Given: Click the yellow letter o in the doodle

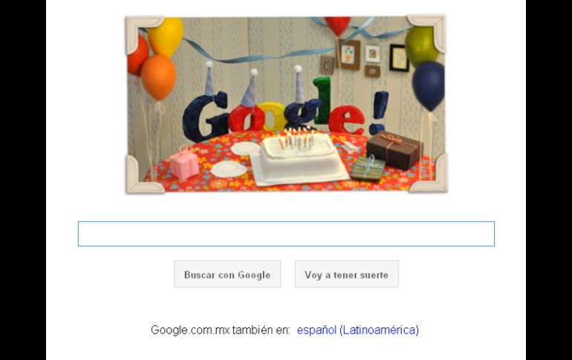Looking at the screenshot, I should [270, 116].
